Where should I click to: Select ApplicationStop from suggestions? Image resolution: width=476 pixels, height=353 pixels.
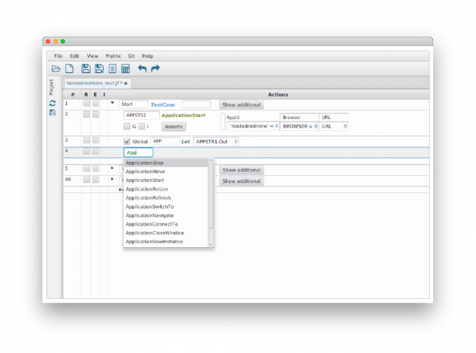click(166, 163)
